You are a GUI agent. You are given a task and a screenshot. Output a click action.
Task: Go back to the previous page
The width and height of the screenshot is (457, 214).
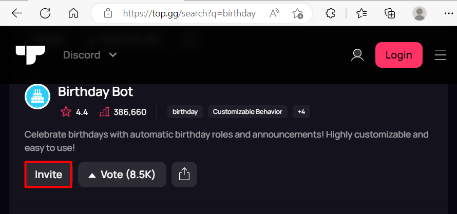17,13
